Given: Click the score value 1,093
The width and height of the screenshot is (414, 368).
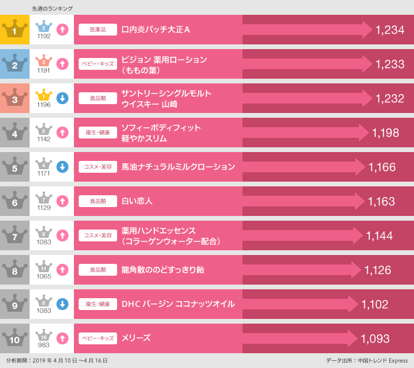Looking at the screenshot, I should coord(375,338).
